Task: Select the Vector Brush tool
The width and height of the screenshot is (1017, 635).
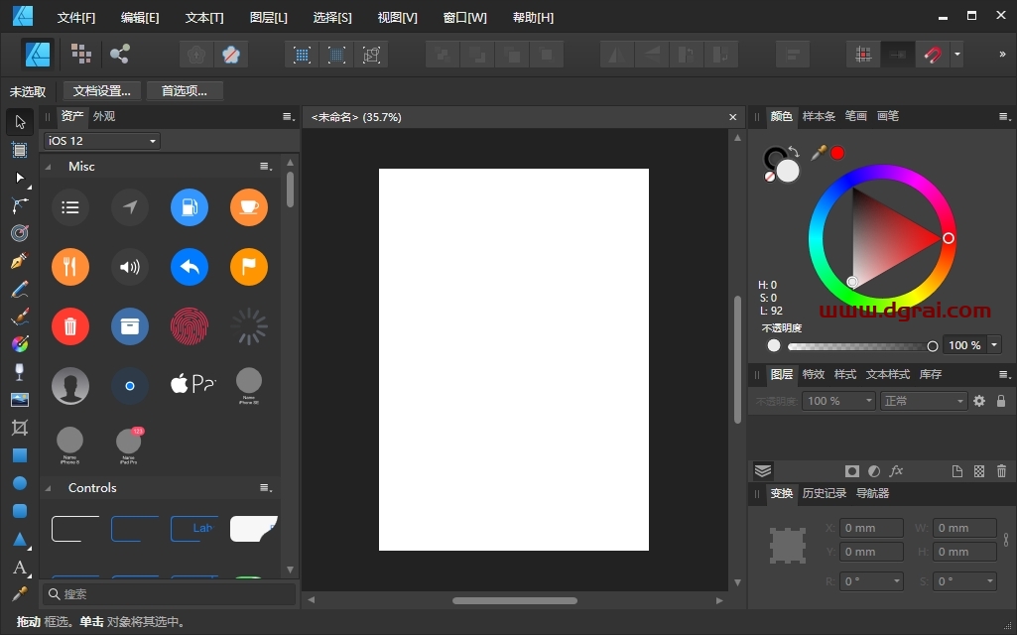Action: (20, 317)
